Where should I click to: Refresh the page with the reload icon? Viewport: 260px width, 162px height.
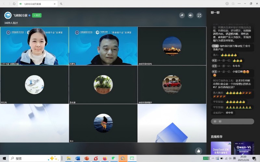click(x=14, y=4)
